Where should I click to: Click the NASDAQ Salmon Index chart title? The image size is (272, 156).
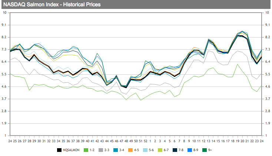coord(52,4)
